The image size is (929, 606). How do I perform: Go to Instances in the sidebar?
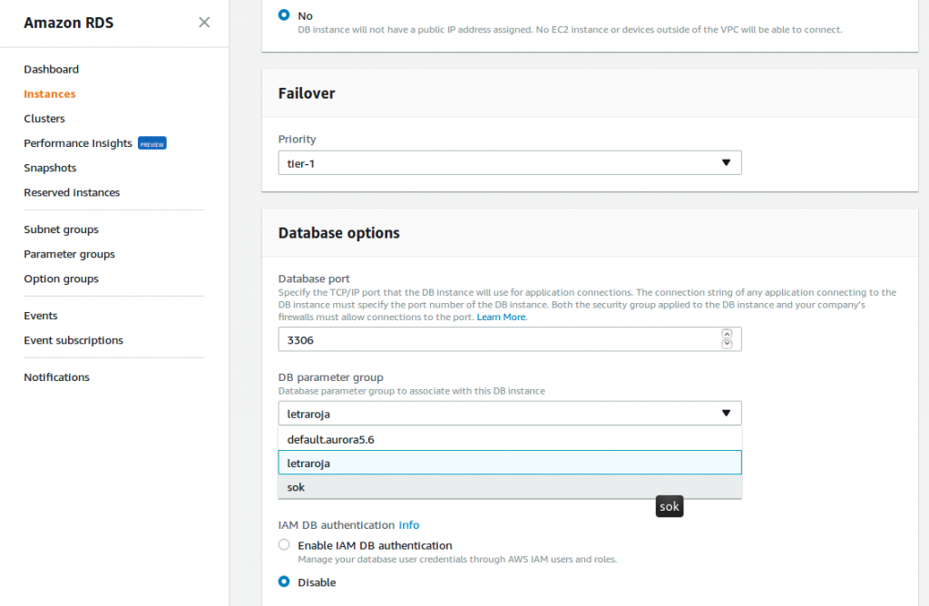(49, 93)
